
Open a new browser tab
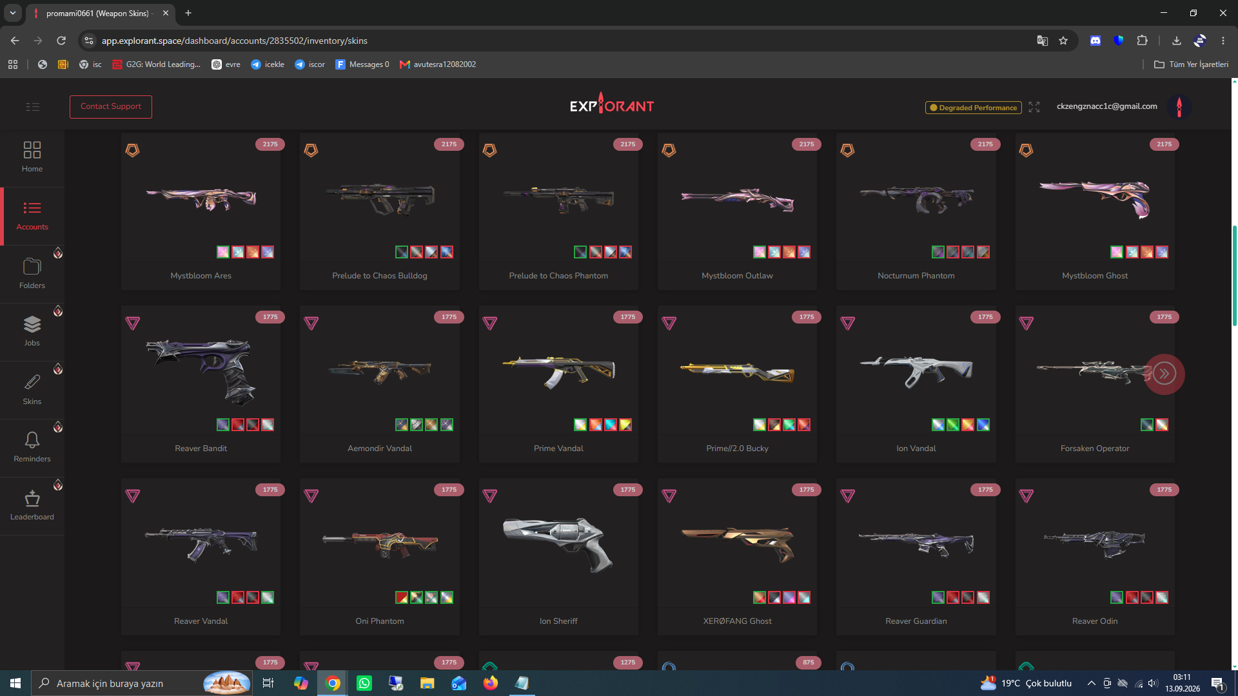tap(188, 13)
